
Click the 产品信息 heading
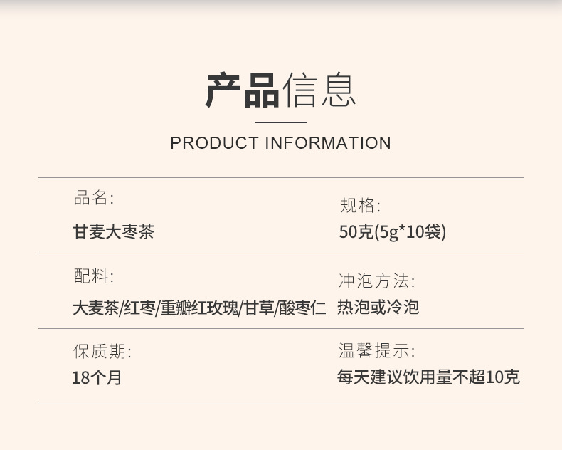pos(280,90)
